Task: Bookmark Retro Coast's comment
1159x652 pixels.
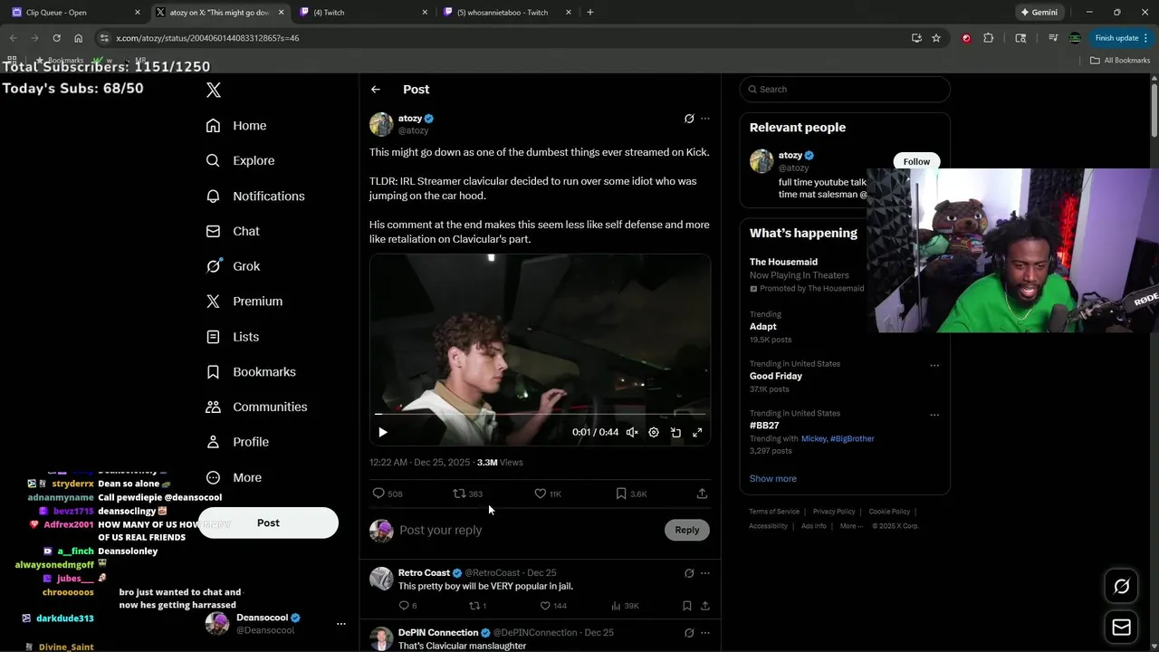Action: pos(687,606)
